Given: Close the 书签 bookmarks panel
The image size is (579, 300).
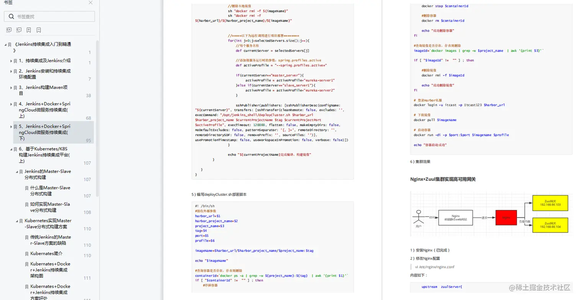Looking at the screenshot, I should click(90, 3).
